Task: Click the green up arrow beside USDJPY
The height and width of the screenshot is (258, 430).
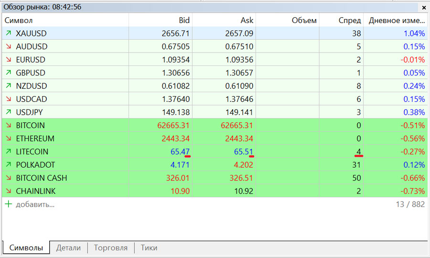Action: [x=8, y=112]
